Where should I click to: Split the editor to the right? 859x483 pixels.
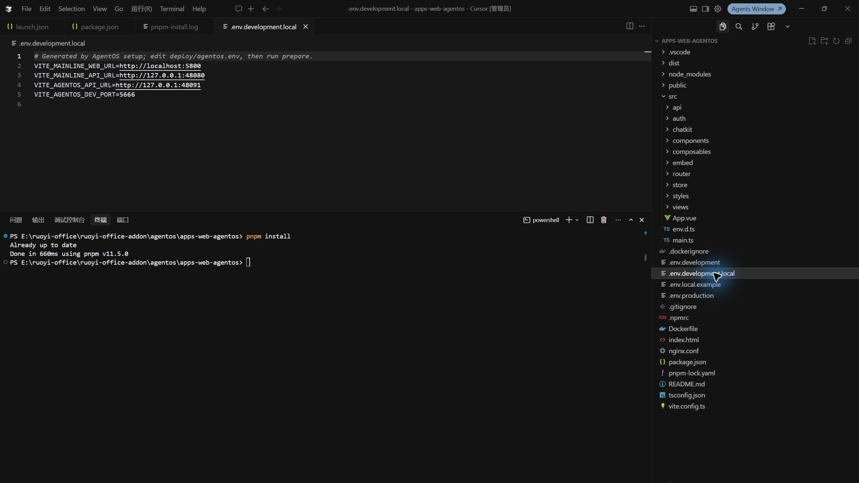(x=629, y=26)
